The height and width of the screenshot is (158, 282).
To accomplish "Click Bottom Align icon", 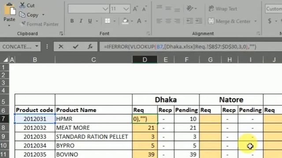I will pos(177,10).
